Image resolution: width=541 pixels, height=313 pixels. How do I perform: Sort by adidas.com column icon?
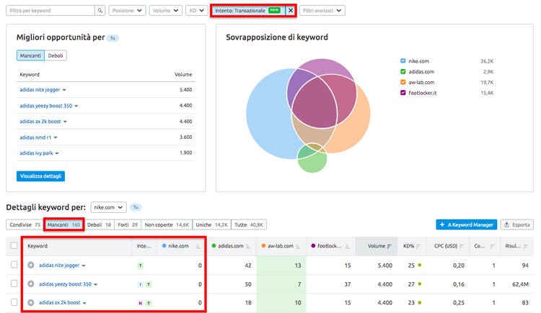(x=248, y=246)
